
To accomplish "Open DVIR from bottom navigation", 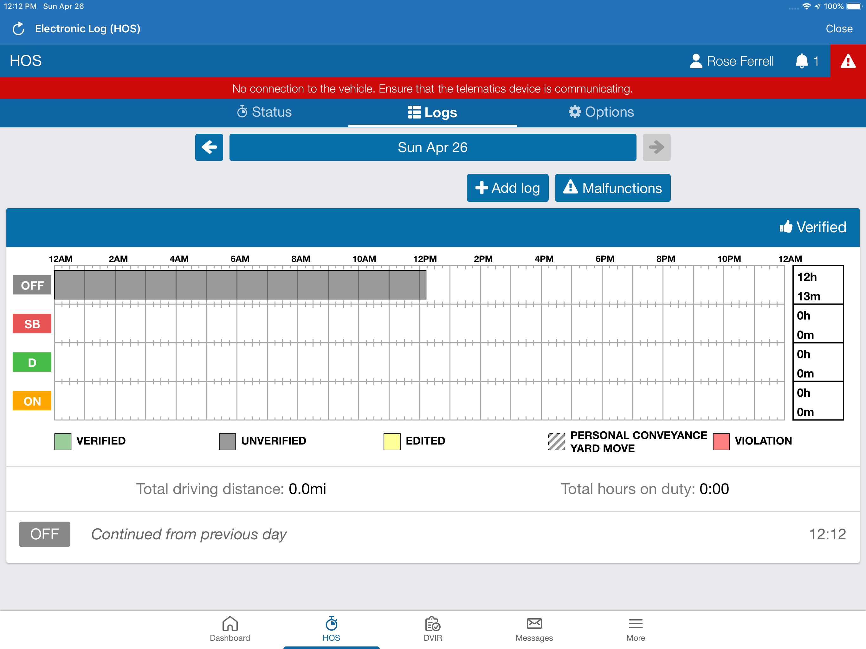I will 433,629.
